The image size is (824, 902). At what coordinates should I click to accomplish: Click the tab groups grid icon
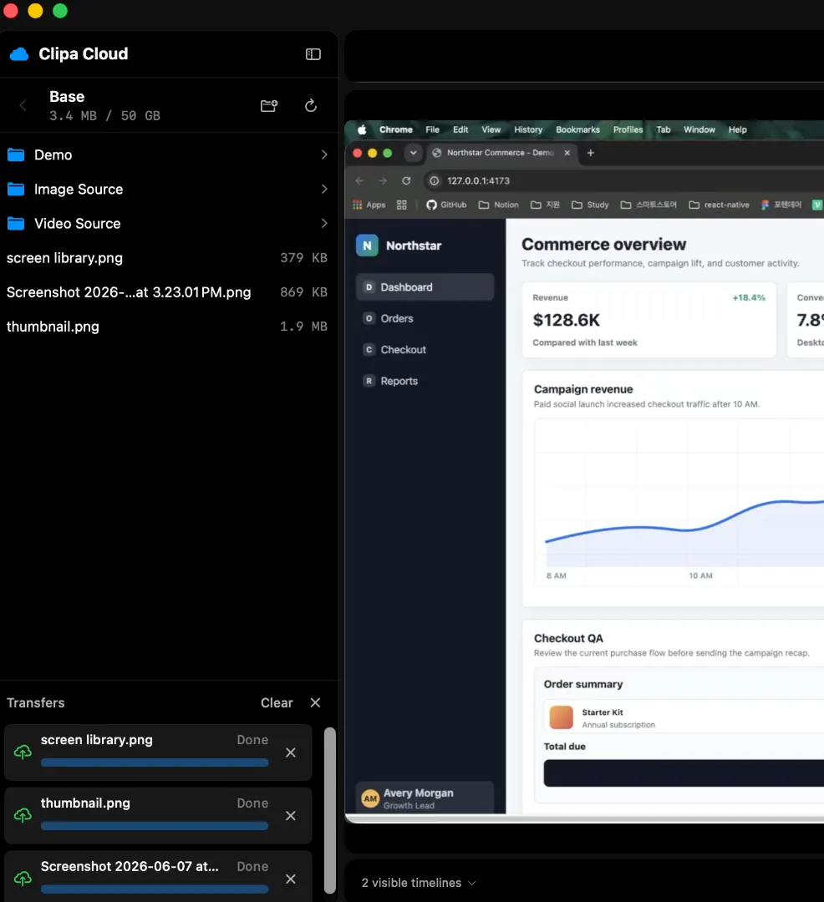click(402, 205)
